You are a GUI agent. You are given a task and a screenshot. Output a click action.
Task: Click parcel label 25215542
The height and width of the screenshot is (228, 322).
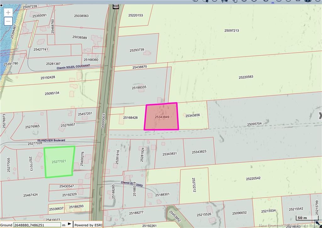click(x=296, y=209)
